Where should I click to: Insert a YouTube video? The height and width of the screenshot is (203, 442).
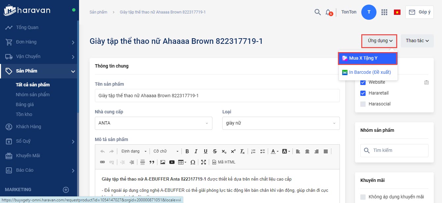coord(172,162)
